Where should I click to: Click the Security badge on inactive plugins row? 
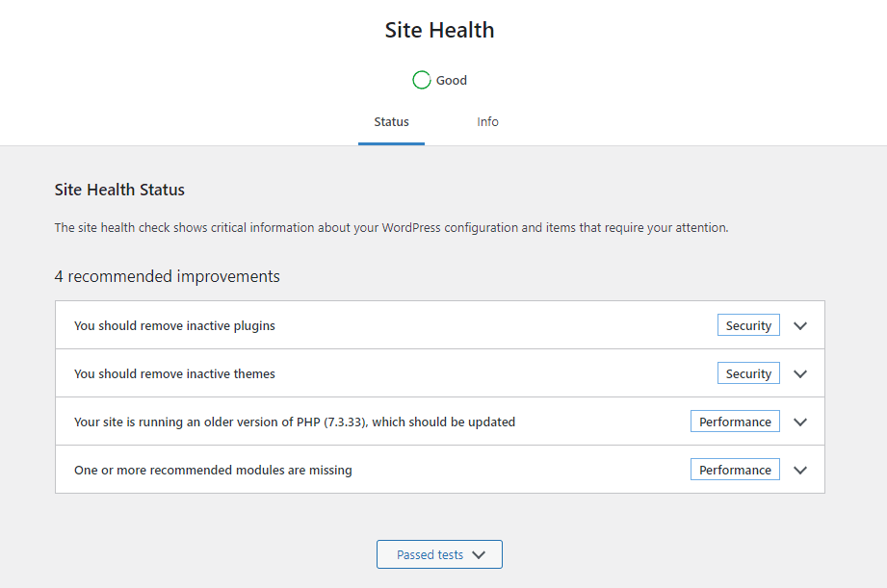(x=748, y=326)
